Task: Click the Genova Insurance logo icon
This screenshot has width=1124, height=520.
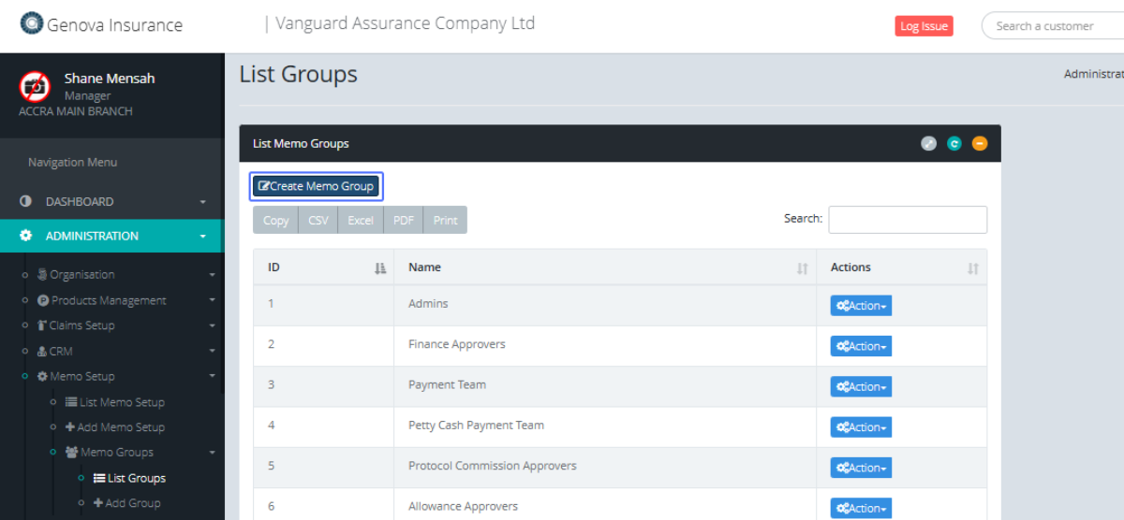Action: point(32,23)
